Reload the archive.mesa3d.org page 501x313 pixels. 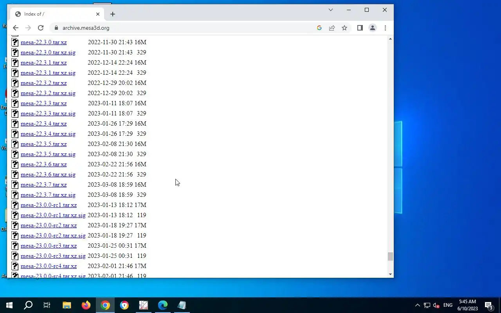pyautogui.click(x=41, y=28)
